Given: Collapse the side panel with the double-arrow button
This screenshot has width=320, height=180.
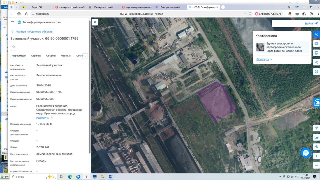Looking at the screenshot, I should click(x=95, y=22).
